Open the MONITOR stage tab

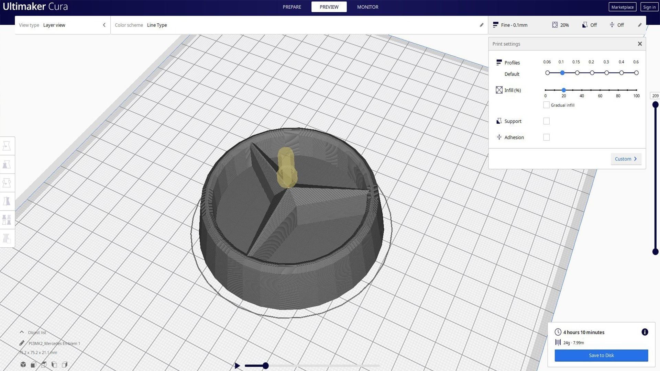367,7
